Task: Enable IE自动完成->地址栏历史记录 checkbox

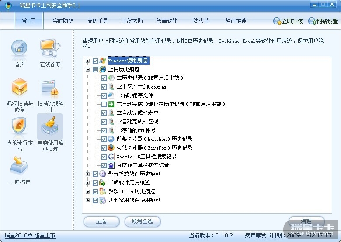Action: point(104,104)
